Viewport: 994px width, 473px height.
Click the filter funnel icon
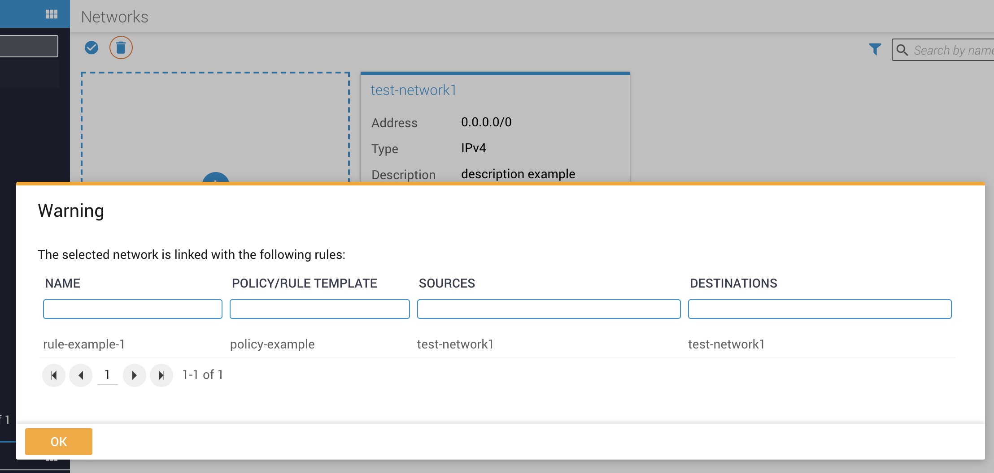(x=875, y=49)
